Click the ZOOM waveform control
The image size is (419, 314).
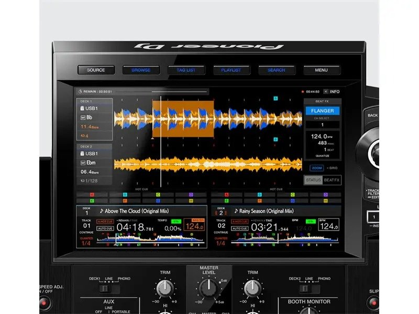(316, 167)
